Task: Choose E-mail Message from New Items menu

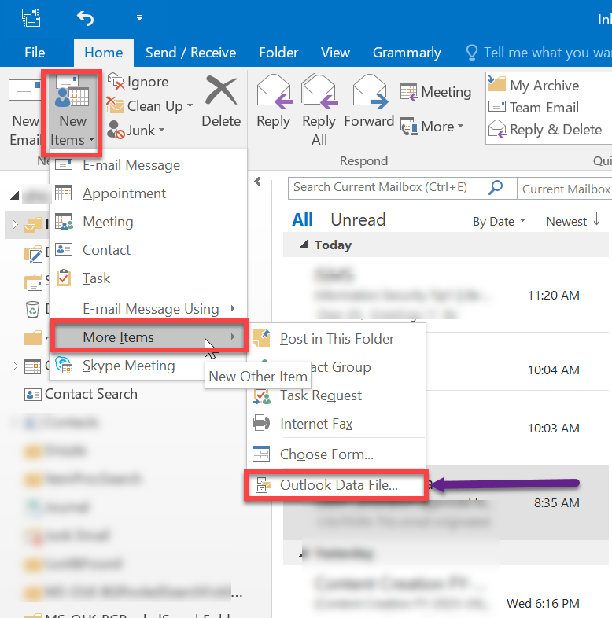Action: tap(148, 165)
